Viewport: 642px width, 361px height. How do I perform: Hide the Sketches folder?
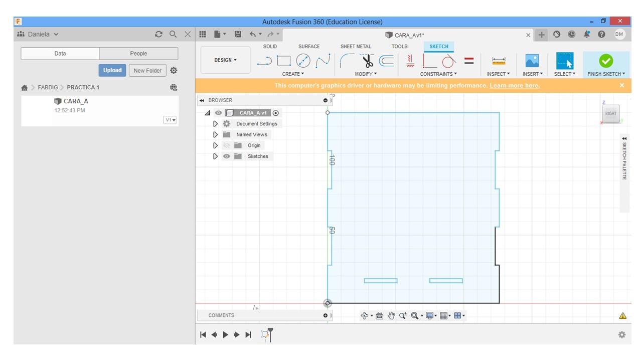coord(227,156)
